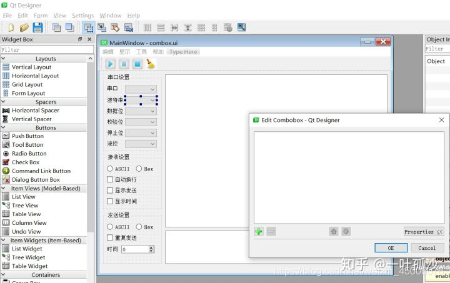Apply Lay Out Horizontally from the toolbar
The height and width of the screenshot is (283, 450).
147,27
